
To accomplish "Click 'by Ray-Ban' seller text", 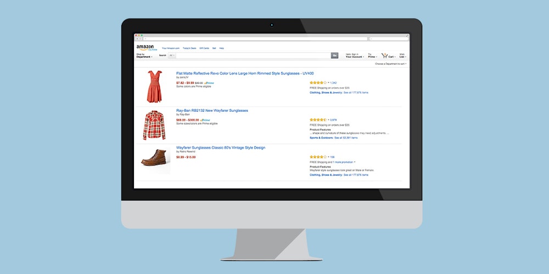I will (183, 115).
